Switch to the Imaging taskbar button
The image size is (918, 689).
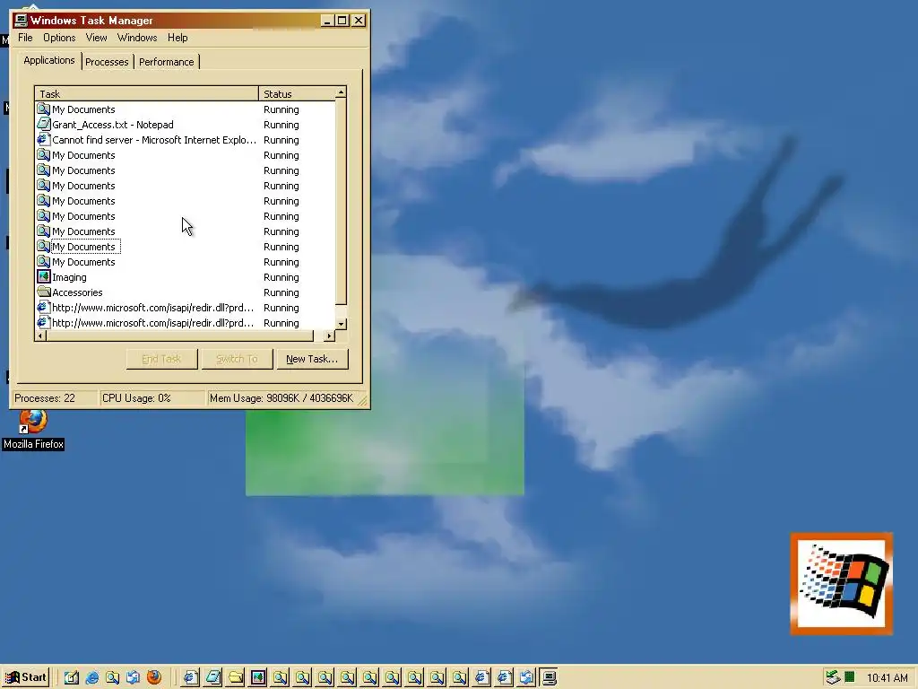[257, 678]
